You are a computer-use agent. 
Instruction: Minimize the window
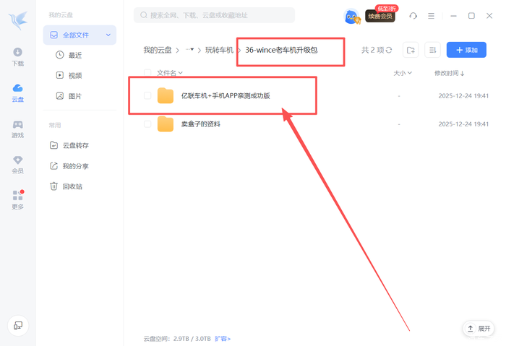pos(453,16)
